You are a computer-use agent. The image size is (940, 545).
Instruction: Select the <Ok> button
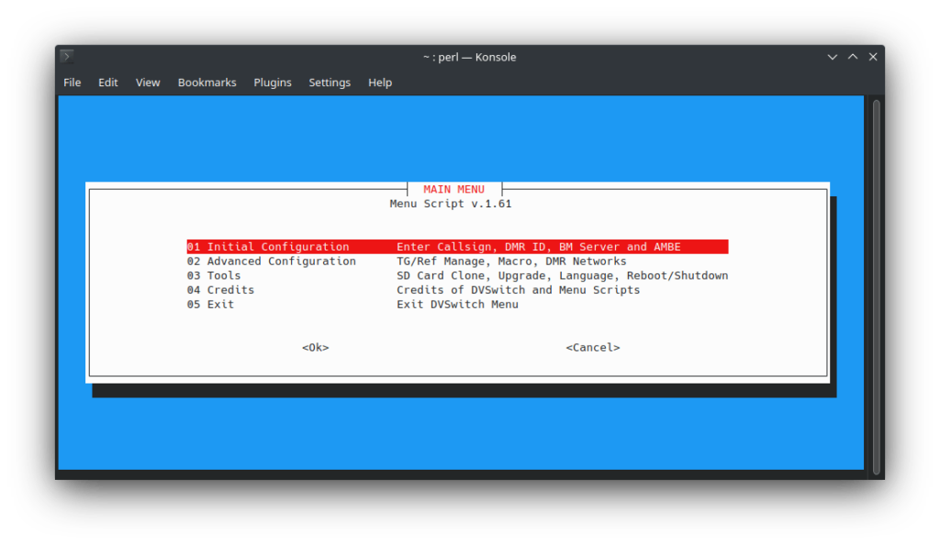(x=316, y=348)
